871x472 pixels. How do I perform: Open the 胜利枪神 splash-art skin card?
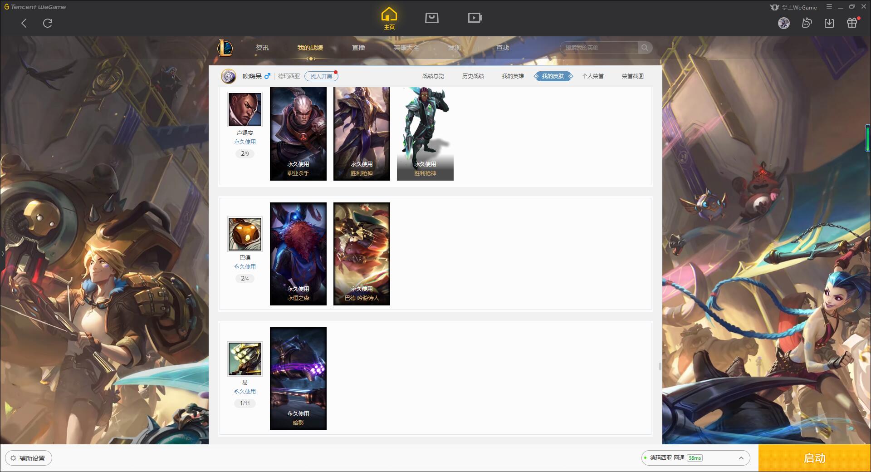[362, 134]
